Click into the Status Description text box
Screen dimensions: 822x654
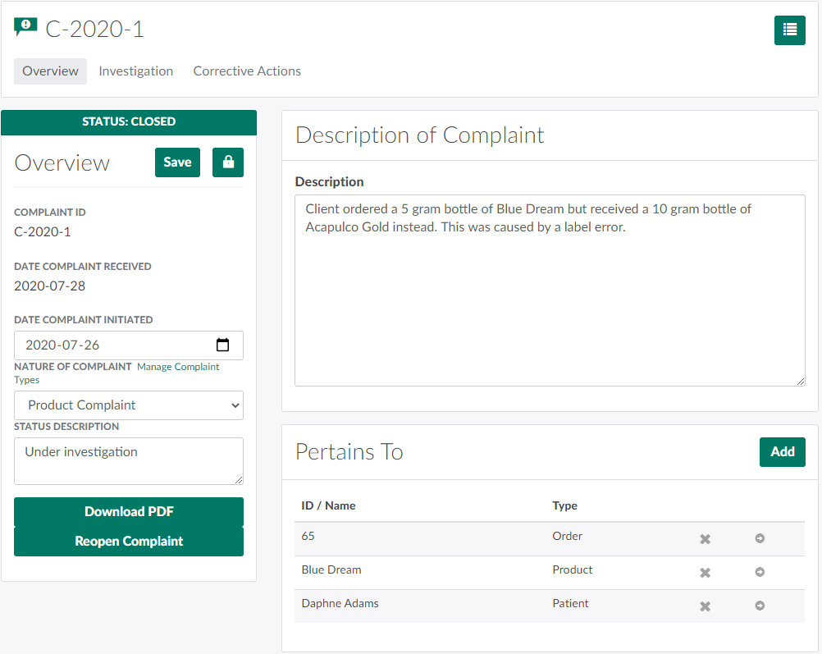point(129,461)
